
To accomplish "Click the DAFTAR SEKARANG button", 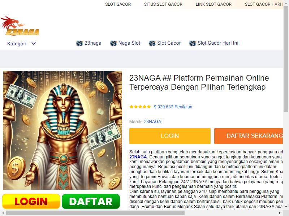I will click(249, 136).
